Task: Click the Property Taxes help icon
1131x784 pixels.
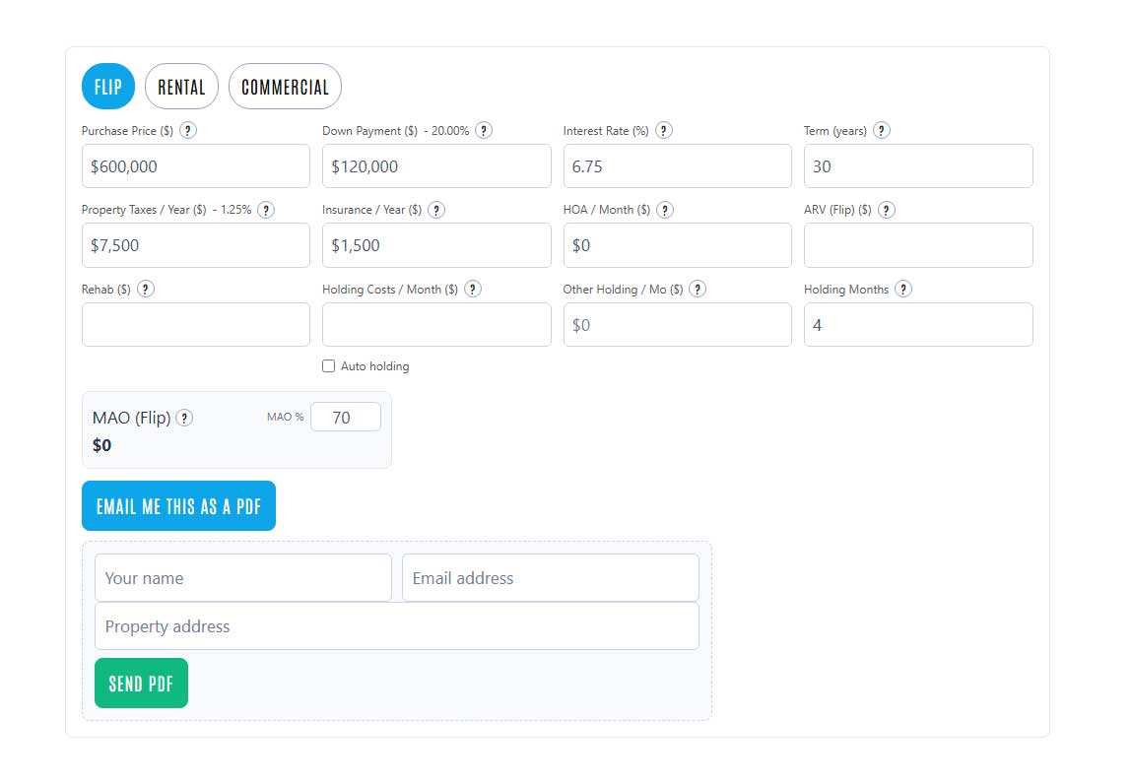Action: coord(266,210)
